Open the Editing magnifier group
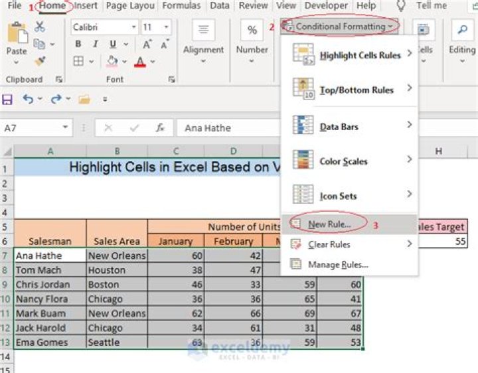Viewport: 478px width, 373px height. pos(463,30)
